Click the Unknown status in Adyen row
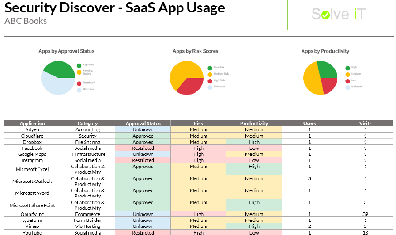 click(143, 129)
